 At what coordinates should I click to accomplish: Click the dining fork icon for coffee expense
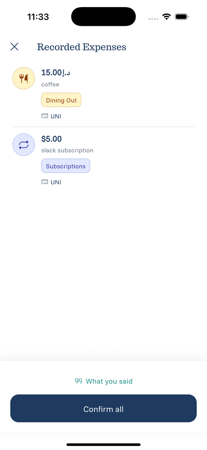tap(23, 78)
